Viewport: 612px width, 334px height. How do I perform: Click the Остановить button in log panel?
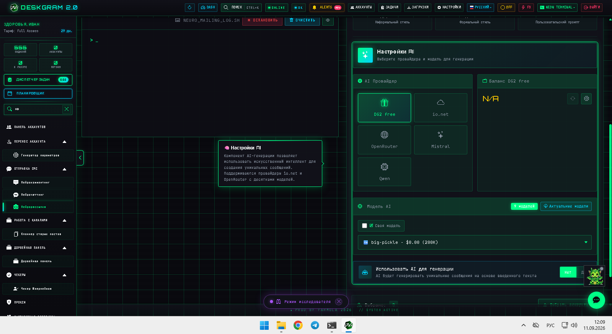click(262, 20)
